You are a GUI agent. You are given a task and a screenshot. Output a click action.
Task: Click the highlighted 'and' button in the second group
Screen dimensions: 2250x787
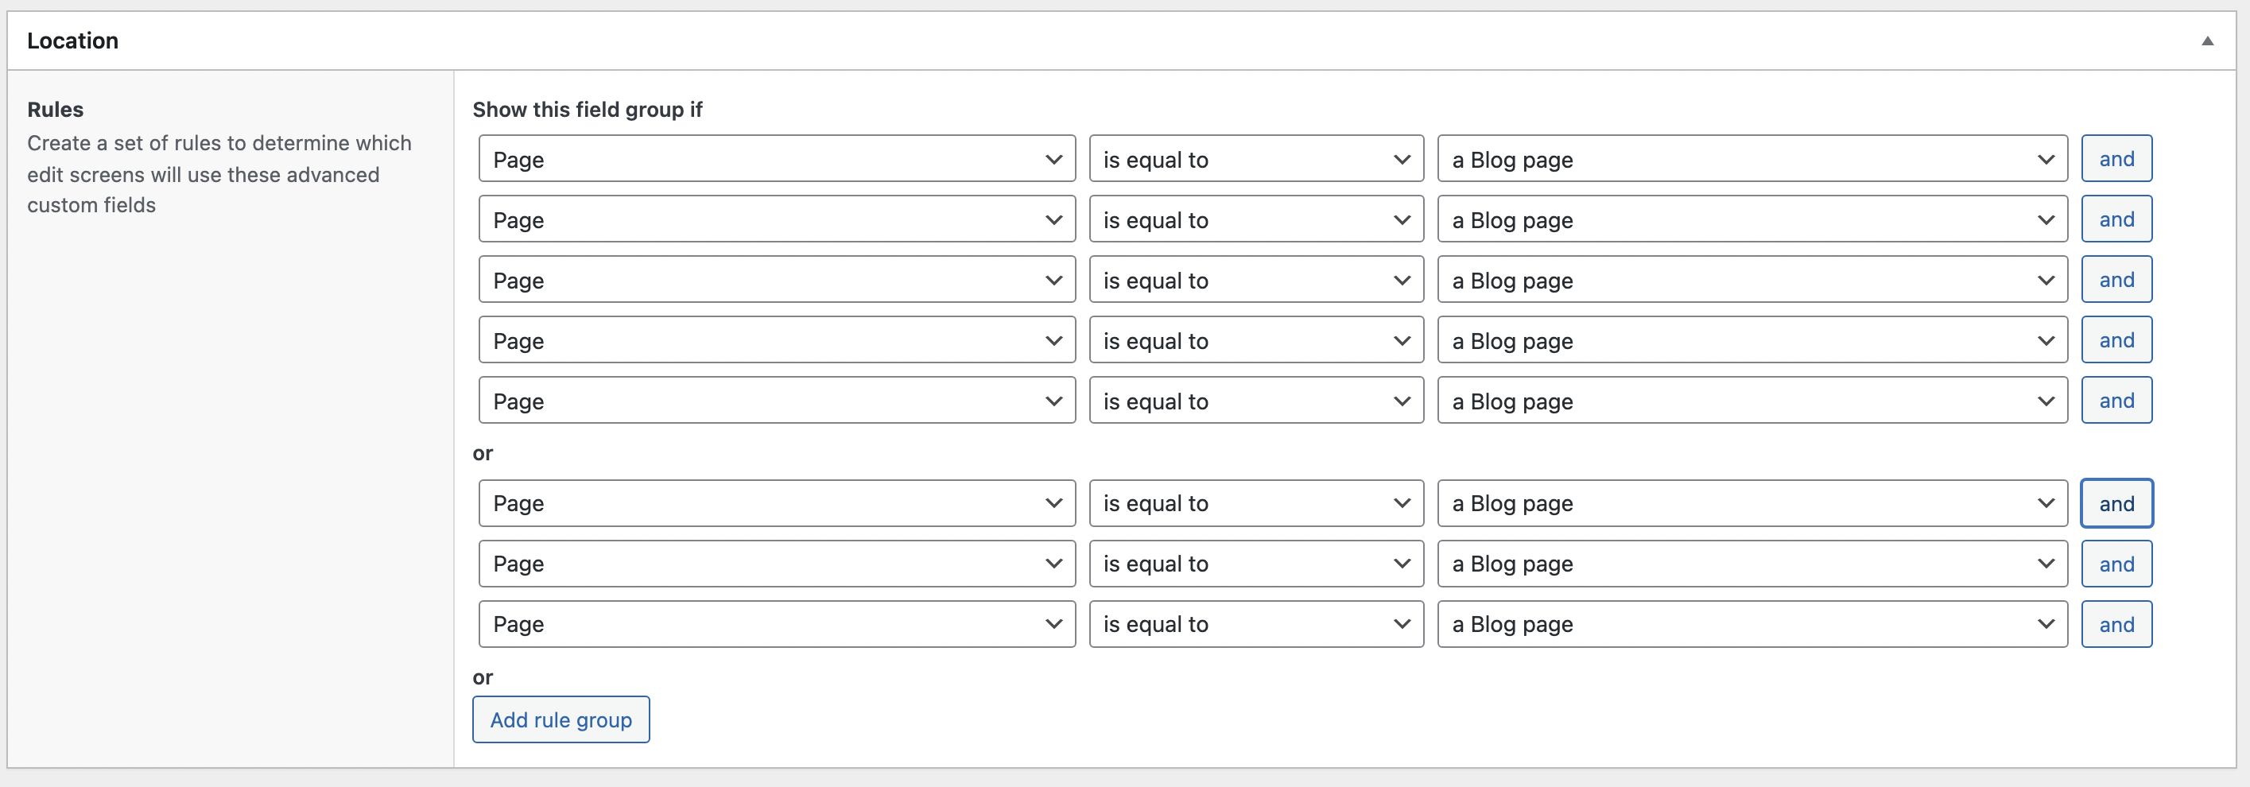[2116, 503]
